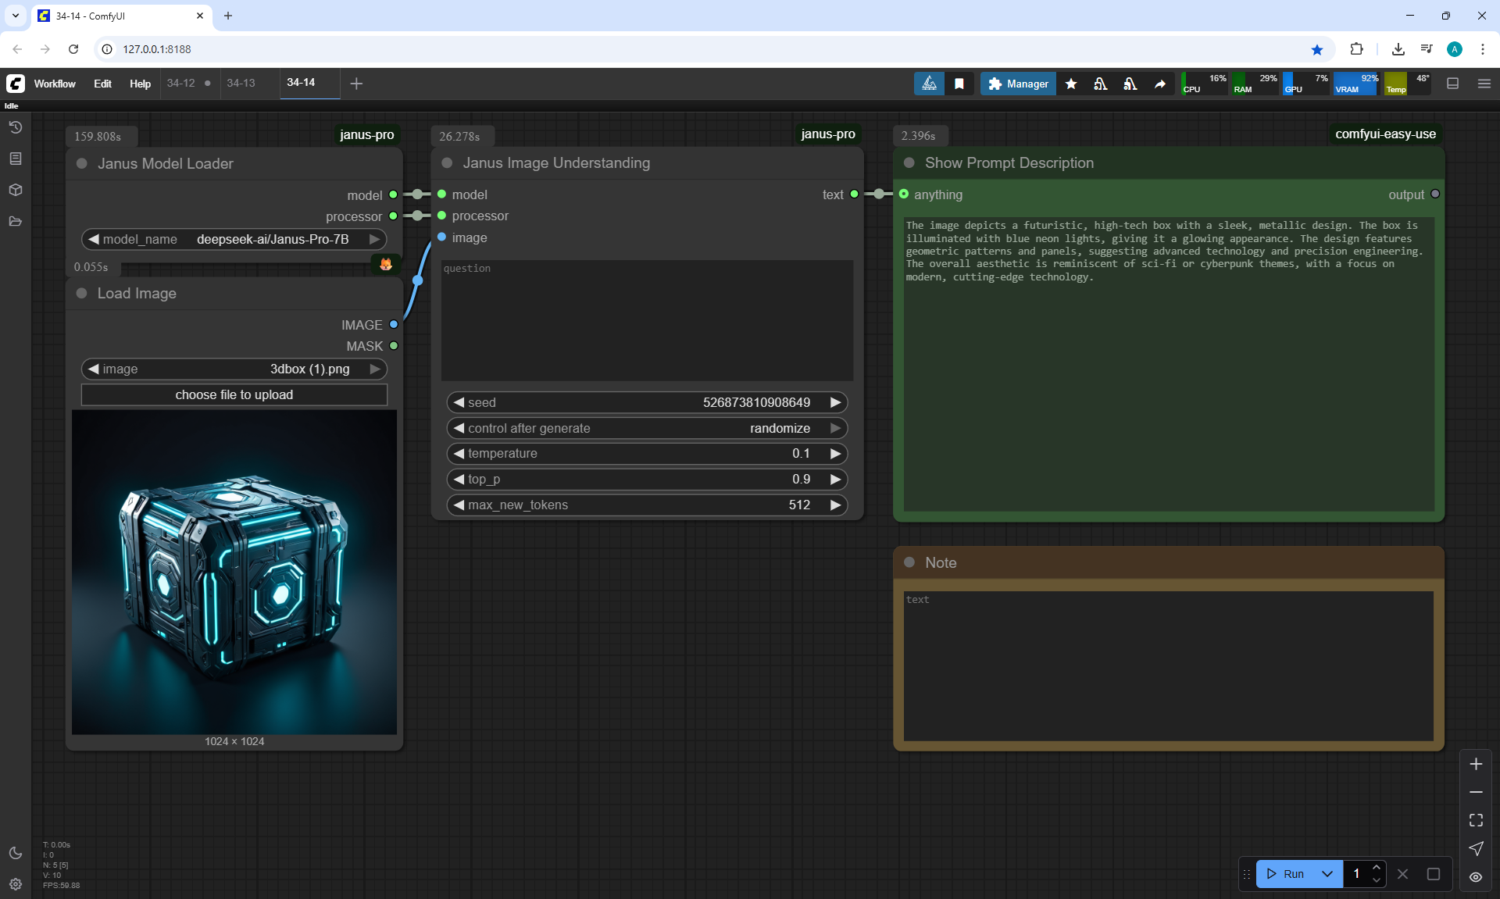Open the queue history sidebar icon
This screenshot has height=899, width=1500.
[16, 127]
